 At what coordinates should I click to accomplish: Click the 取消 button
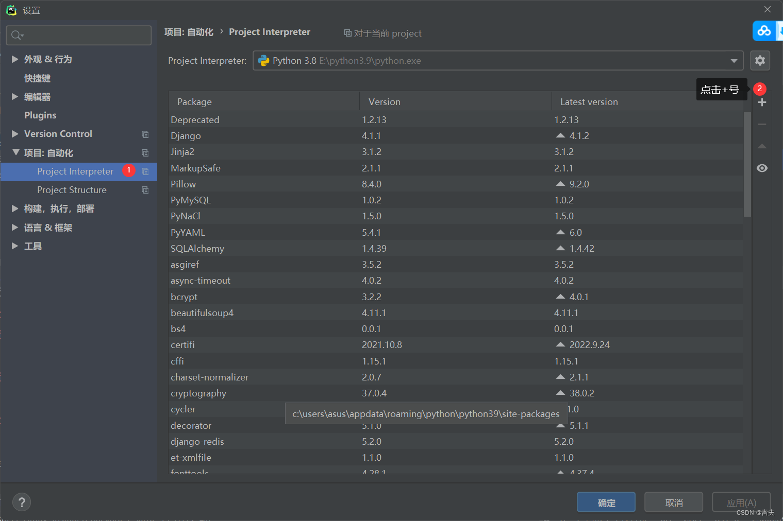pos(673,502)
